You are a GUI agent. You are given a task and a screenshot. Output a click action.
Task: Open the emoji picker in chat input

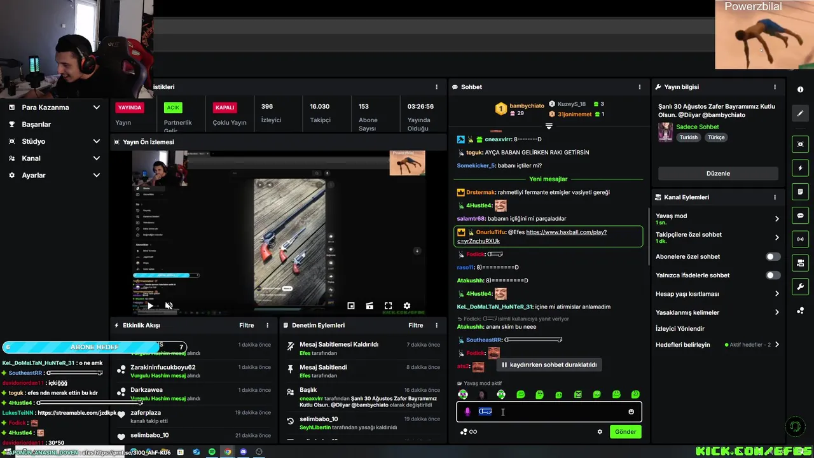(631, 412)
